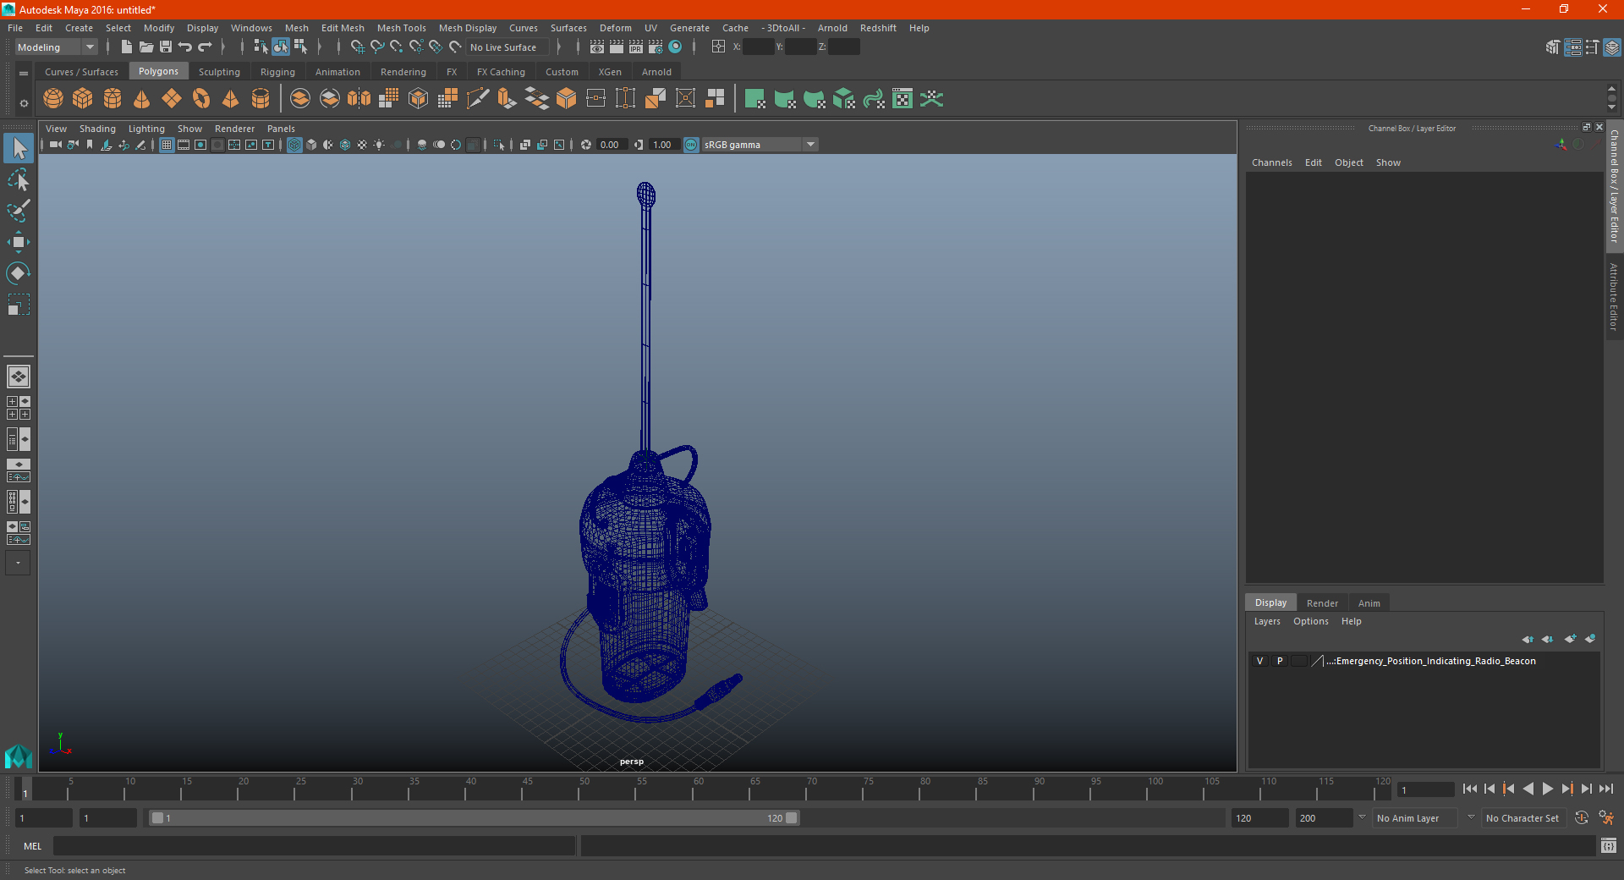This screenshot has width=1624, height=880.
Task: Activate the Rotate tool
Action: click(19, 273)
